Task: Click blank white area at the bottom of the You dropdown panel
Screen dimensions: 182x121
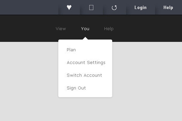Action: point(85,94)
